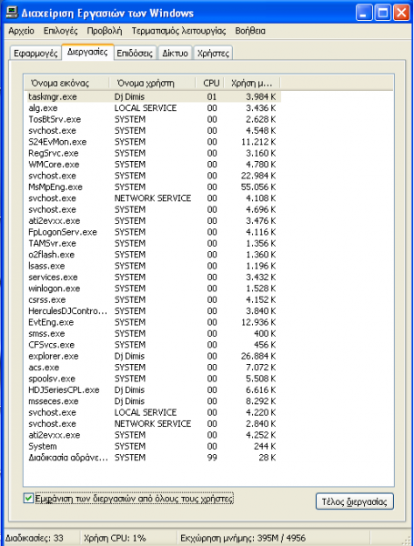This screenshot has width=414, height=546.
Task: Select the HDJSeriesCPL.exe process row
Action: click(153, 390)
